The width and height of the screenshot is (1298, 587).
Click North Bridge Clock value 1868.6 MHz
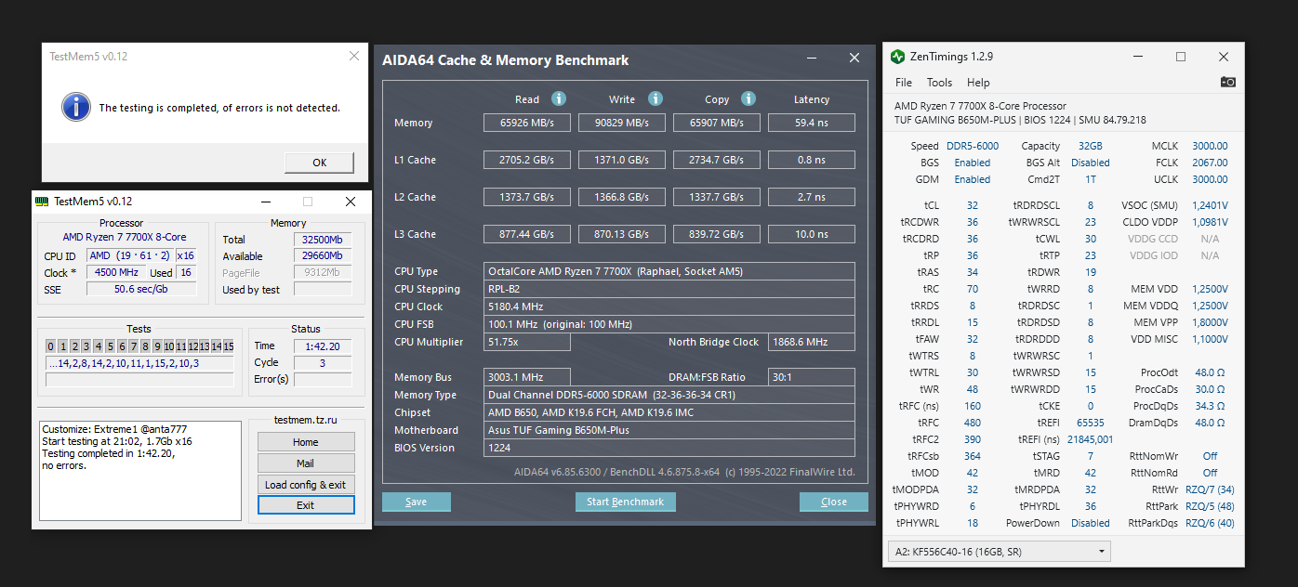click(x=812, y=342)
